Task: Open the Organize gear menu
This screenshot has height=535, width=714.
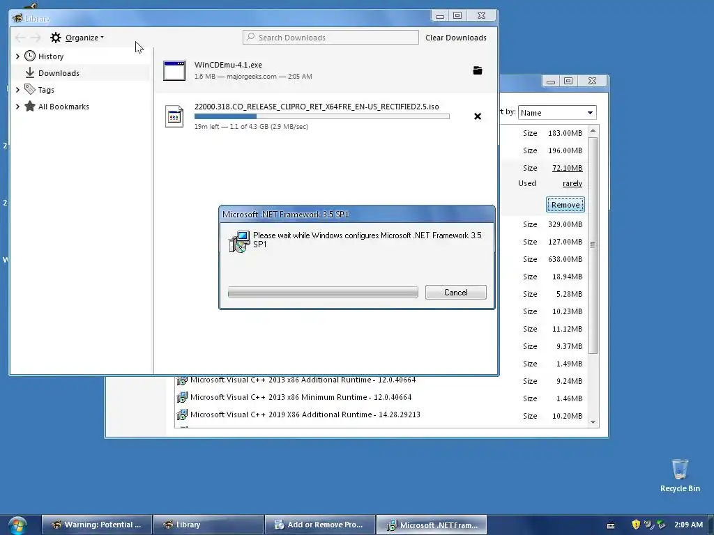Action: (x=77, y=38)
